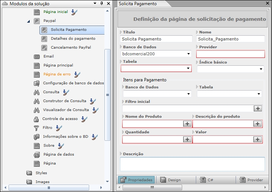Viewport: 272px width, 192px height.
Task: Click the Filtro funnel icon
Action: (36, 128)
